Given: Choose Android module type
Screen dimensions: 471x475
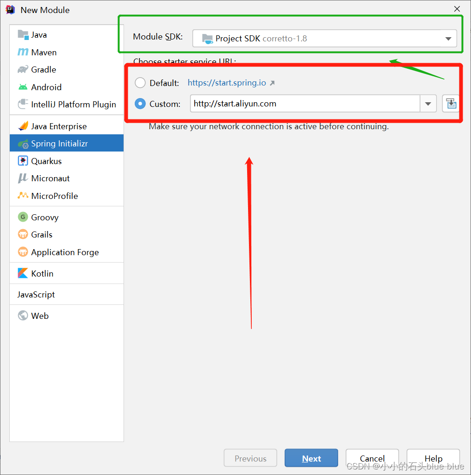Looking at the screenshot, I should [x=66, y=87].
